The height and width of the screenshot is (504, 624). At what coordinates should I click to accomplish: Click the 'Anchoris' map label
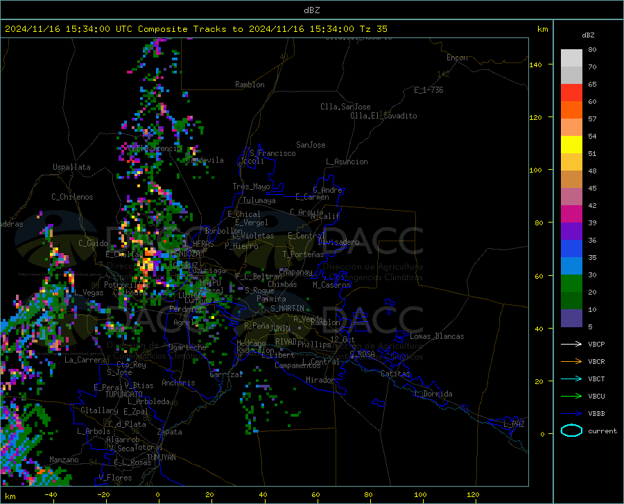point(178,383)
